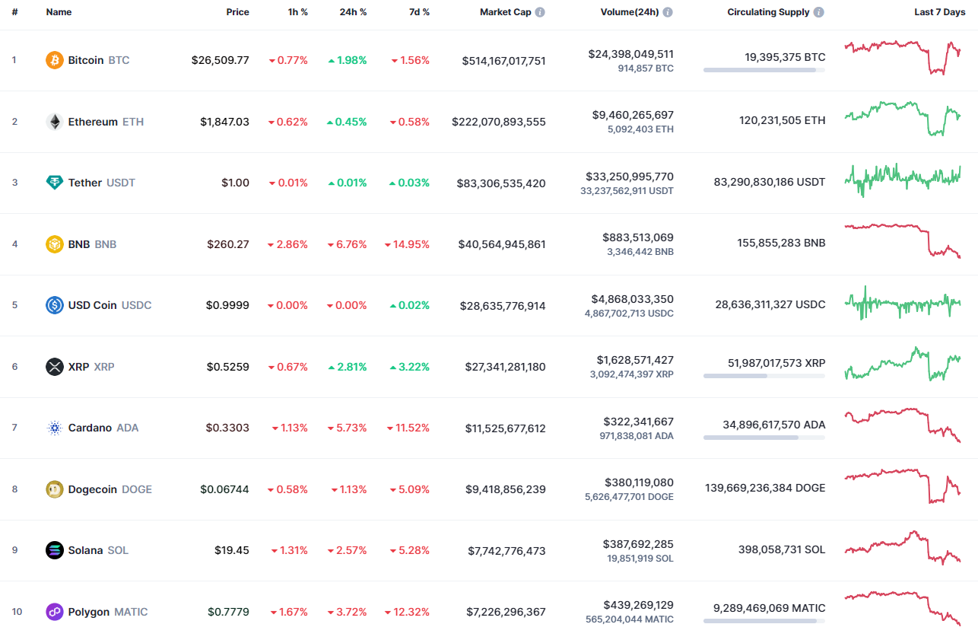Select the Polygon MATIC icon
Viewport: 978px width, 640px height.
(53, 611)
